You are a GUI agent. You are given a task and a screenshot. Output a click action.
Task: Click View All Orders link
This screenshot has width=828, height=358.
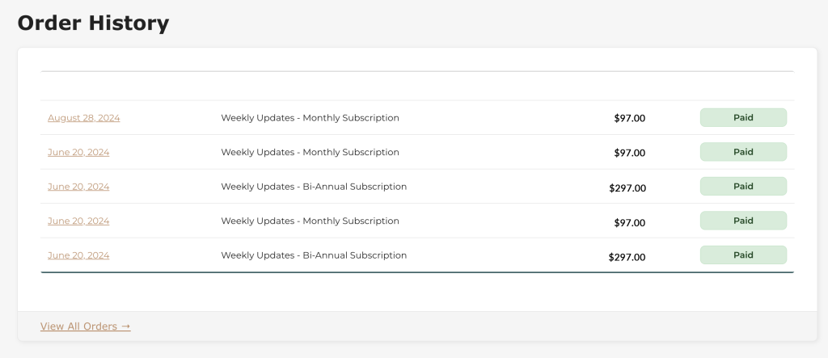(x=85, y=326)
